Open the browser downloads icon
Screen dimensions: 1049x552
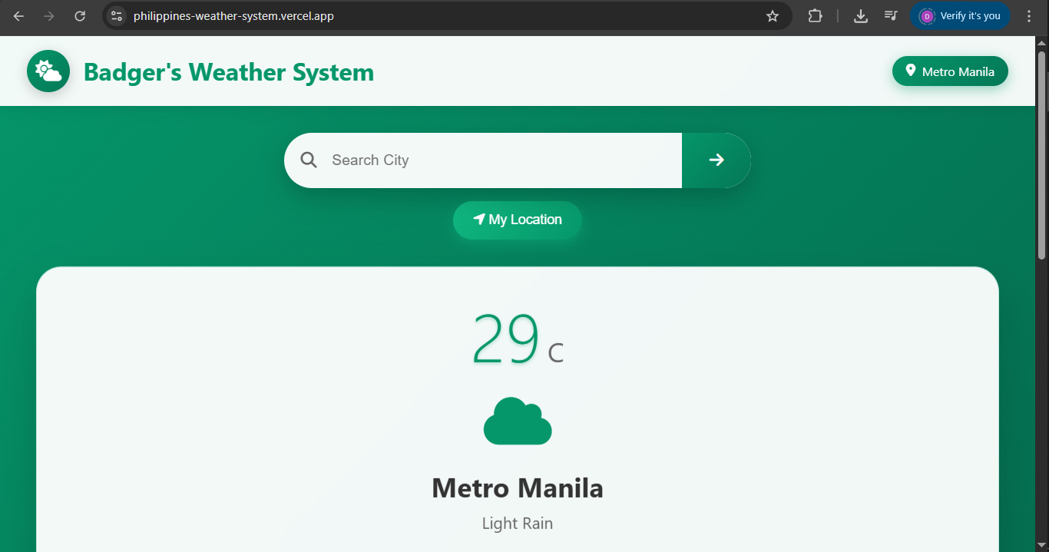(861, 16)
